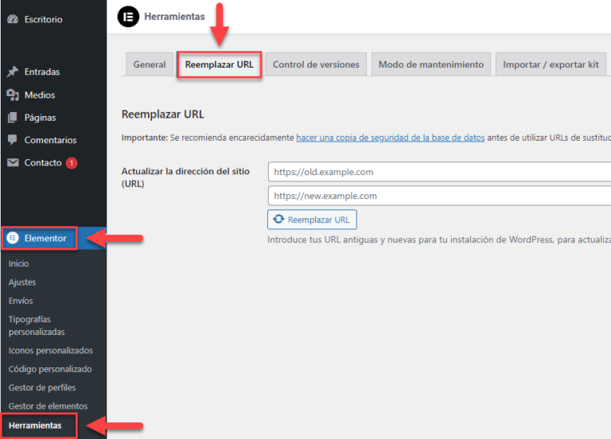Viewport: 611px width, 439px height.
Task: Go to Envíos submenu item
Action: pyautogui.click(x=21, y=301)
